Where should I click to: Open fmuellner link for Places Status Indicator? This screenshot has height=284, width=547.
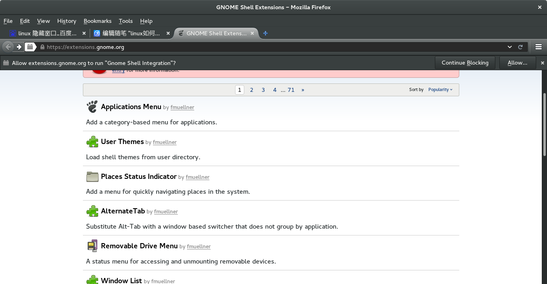click(197, 177)
